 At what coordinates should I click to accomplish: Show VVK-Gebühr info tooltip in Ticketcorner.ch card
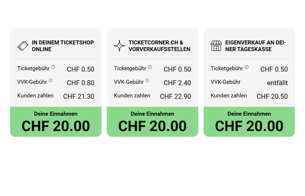coord(147,80)
